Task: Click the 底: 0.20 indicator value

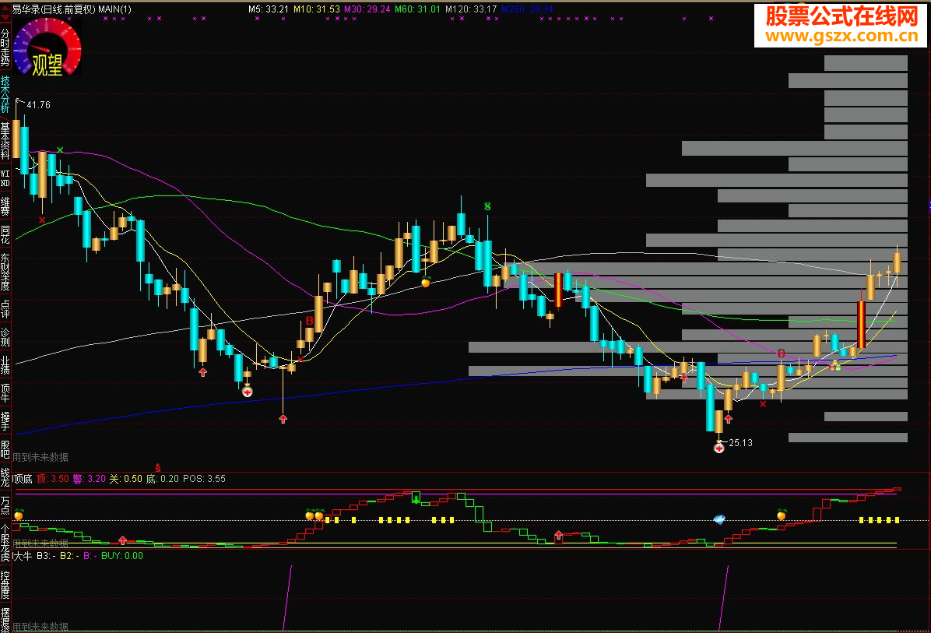Action: click(x=163, y=479)
